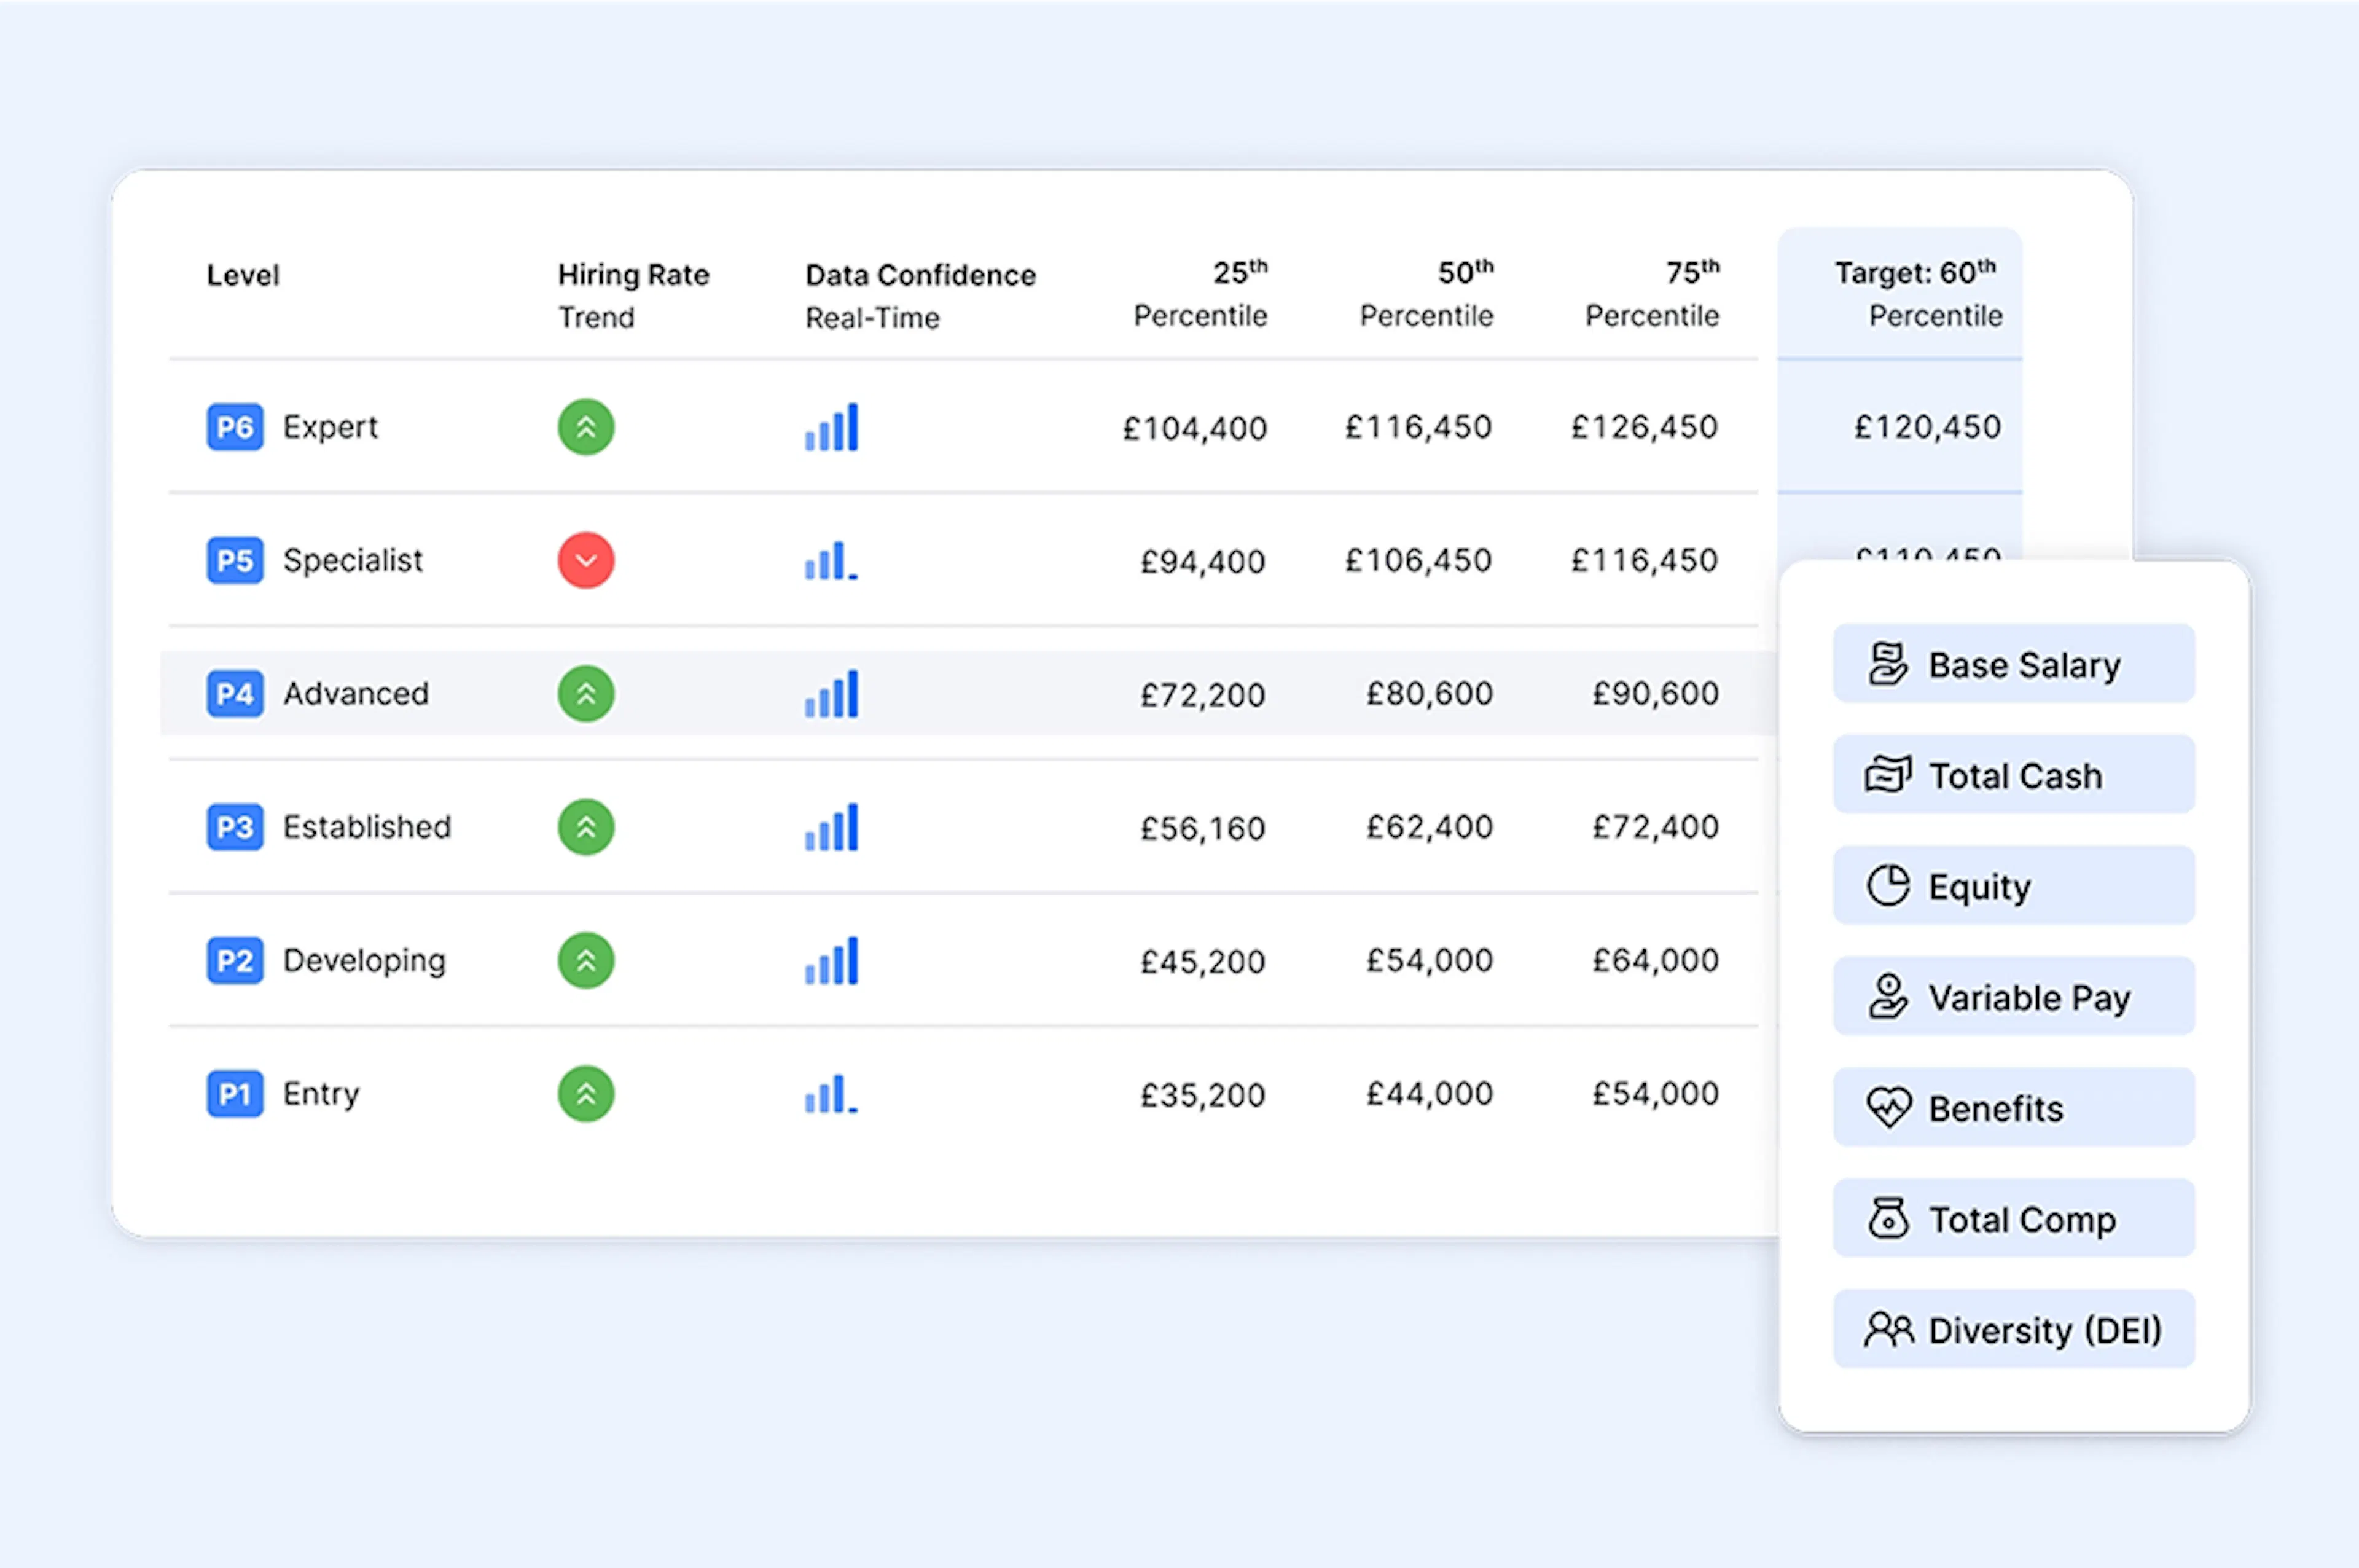The height and width of the screenshot is (1568, 2359).
Task: Click the £106,450 cell
Action: [x=1418, y=561]
